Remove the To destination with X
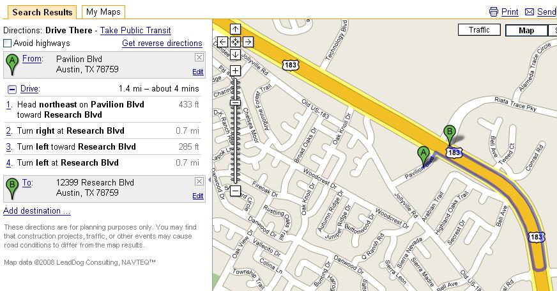This screenshot has height=291, width=557. coord(199,182)
